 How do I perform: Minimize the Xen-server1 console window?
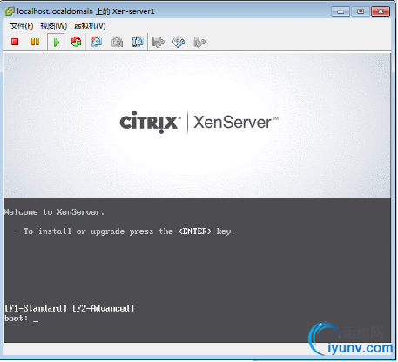click(x=341, y=11)
